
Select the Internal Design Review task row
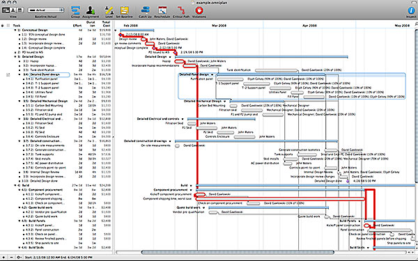pyautogui.click(x=56, y=172)
